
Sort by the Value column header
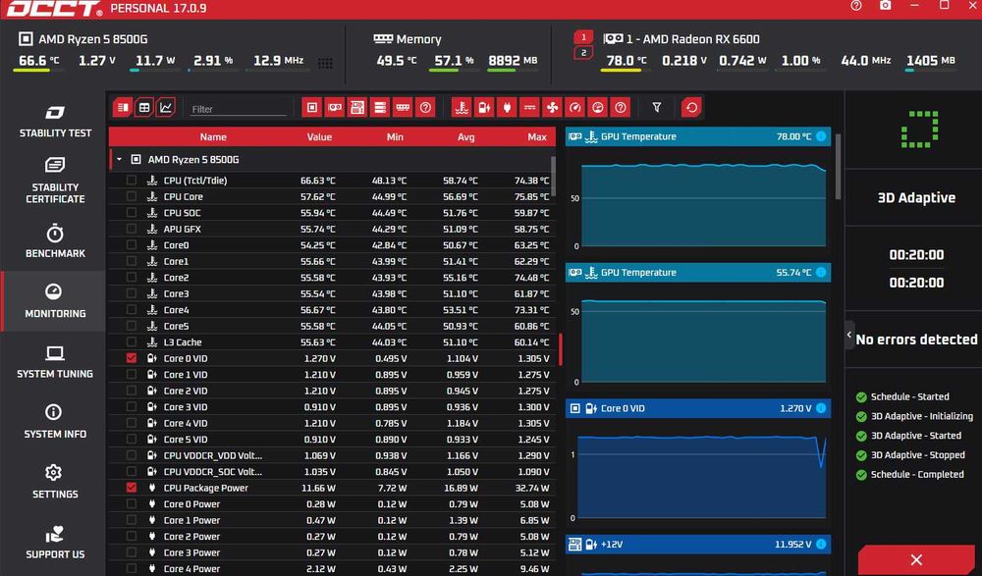click(319, 136)
